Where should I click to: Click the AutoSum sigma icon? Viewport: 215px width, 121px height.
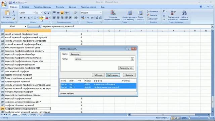click(x=164, y=11)
